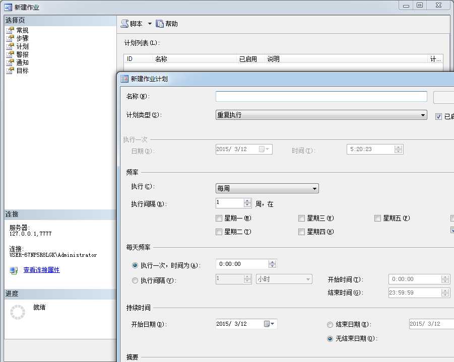Viewport: 454px width, 362px height.
Task: Check the 星期二 checkbox
Action: 219,232
